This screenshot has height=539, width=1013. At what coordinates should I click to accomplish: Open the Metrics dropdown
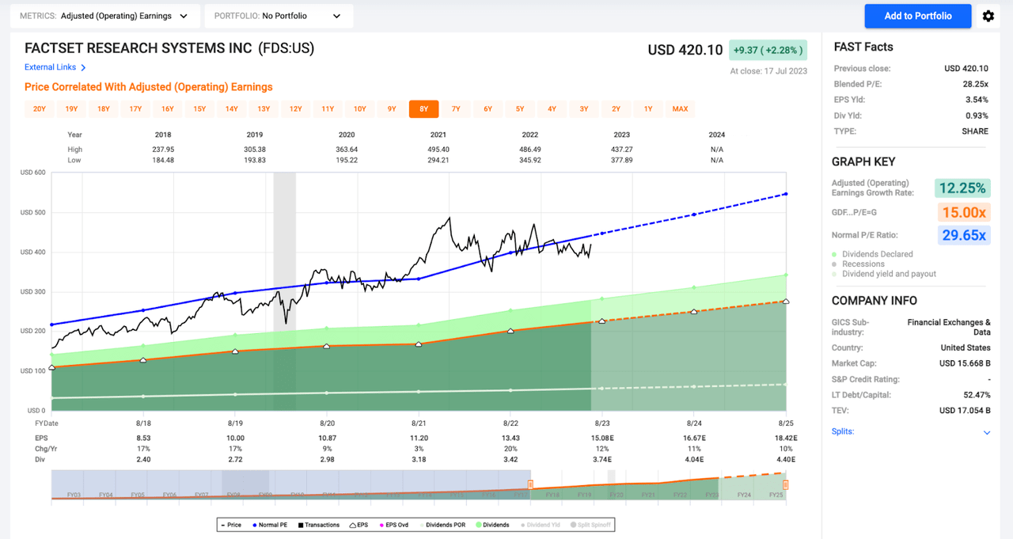point(111,15)
